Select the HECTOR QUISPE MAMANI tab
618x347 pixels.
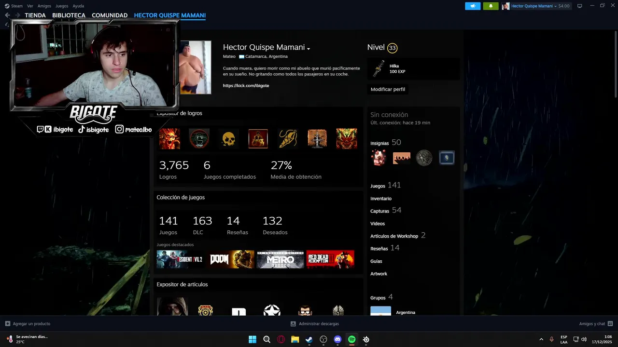(x=170, y=15)
